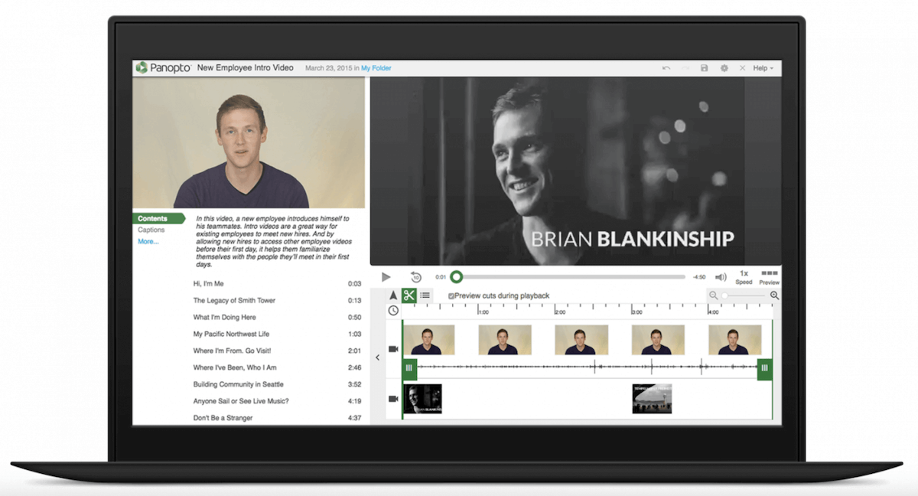Select the Cut (scissors) tool
Screen dimensions: 918x496
409,295
